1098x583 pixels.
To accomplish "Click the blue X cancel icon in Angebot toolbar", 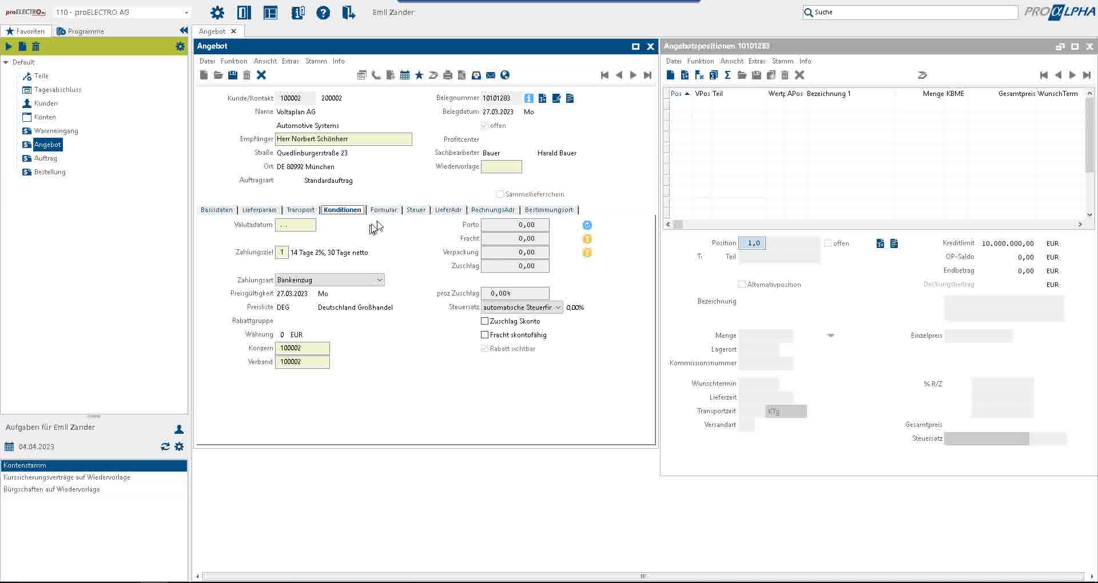I will click(x=261, y=75).
